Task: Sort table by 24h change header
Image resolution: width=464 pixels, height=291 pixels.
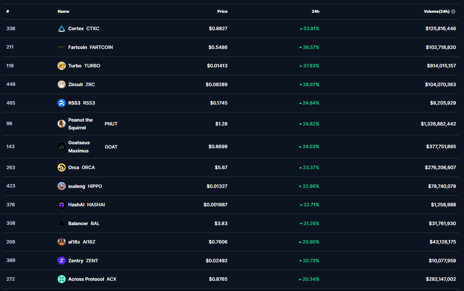Action: coord(315,11)
